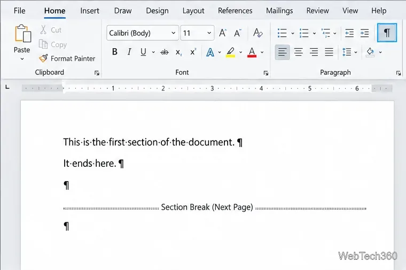Open the Layout tab
Viewport: 406px width, 270px height.
click(x=193, y=11)
